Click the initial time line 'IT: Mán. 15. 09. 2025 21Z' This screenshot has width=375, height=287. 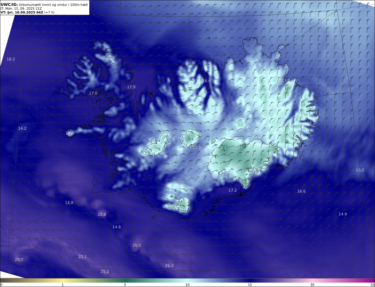(21, 9)
